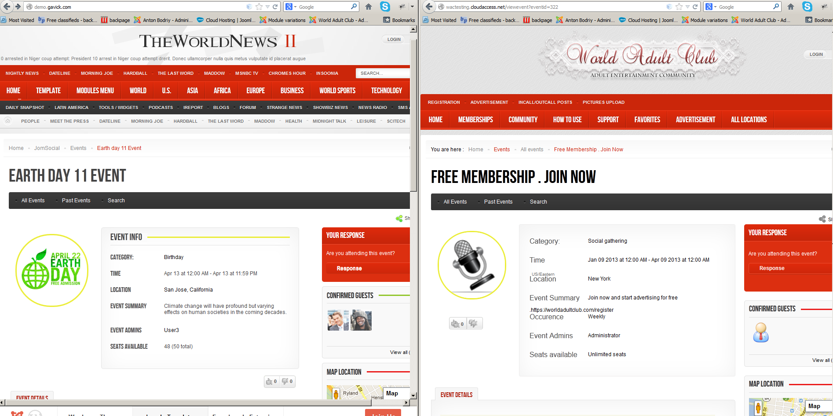
Task: Go back in the right browser window
Action: tap(429, 7)
